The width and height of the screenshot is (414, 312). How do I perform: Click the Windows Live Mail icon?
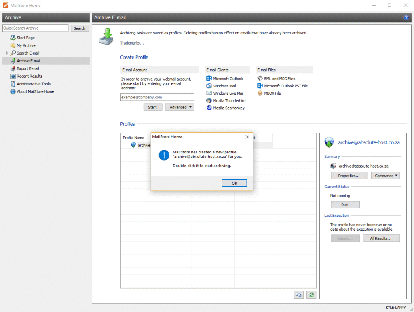tap(209, 93)
